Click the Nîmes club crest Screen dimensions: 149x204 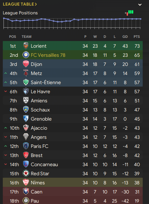point(26,182)
